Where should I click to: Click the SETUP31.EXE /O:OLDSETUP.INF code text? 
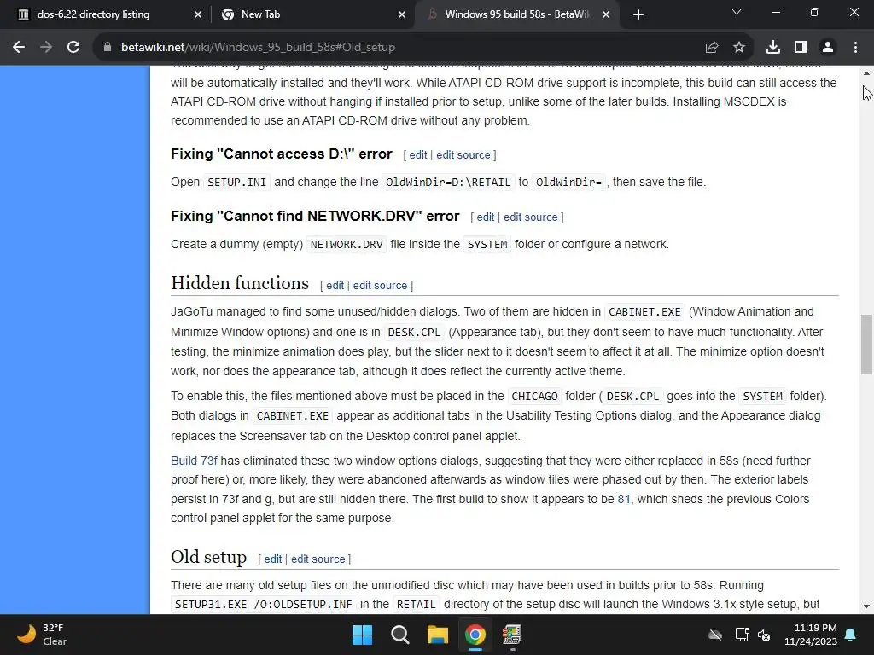tap(263, 605)
